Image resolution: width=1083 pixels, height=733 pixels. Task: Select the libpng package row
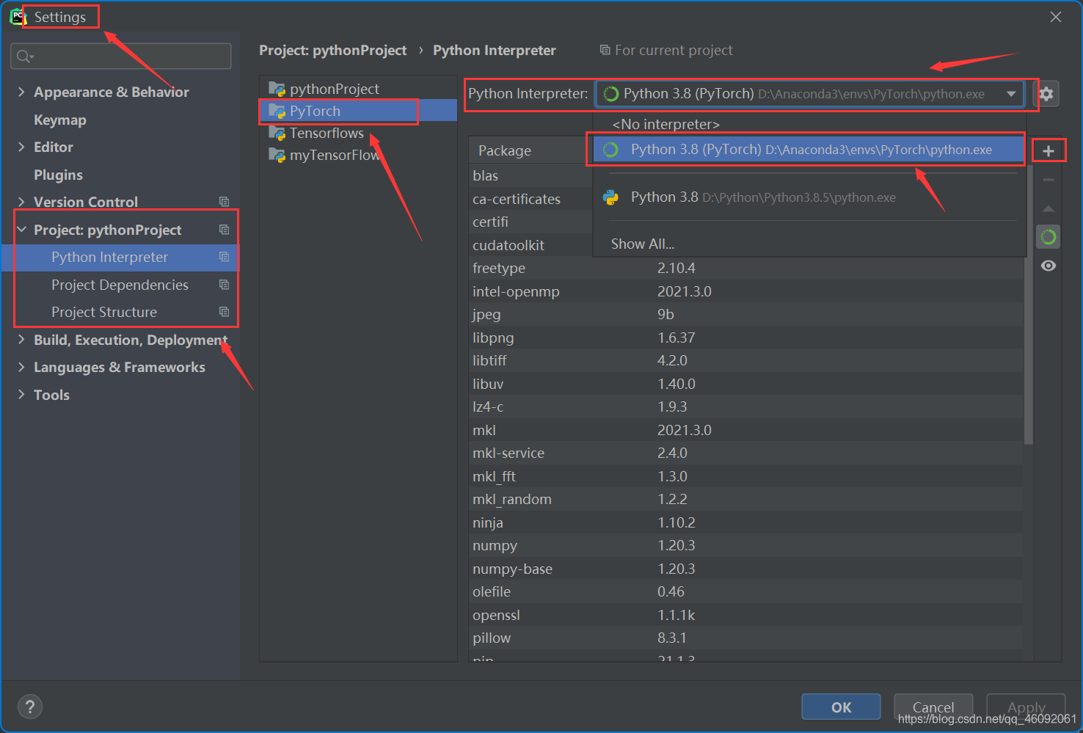click(x=745, y=338)
